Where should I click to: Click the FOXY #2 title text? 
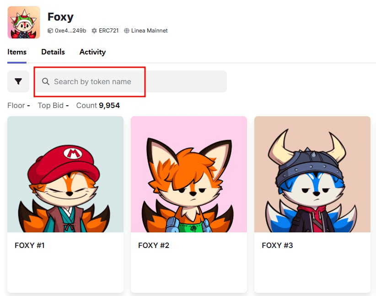coord(154,246)
